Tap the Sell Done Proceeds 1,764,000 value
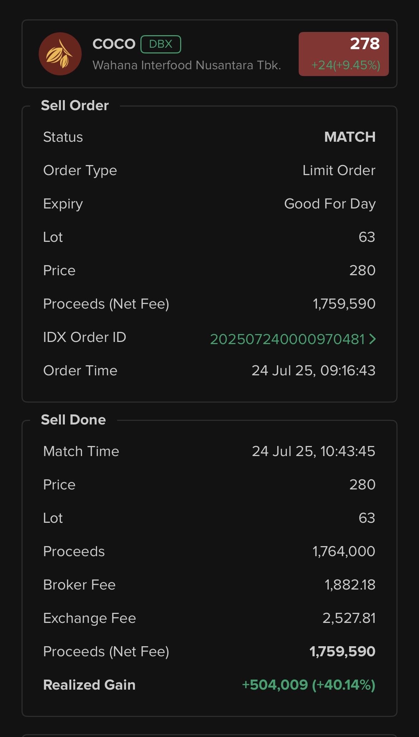The width and height of the screenshot is (419, 737). pyautogui.click(x=344, y=551)
